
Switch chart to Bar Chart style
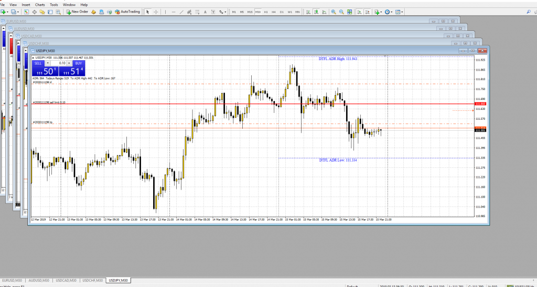click(308, 12)
